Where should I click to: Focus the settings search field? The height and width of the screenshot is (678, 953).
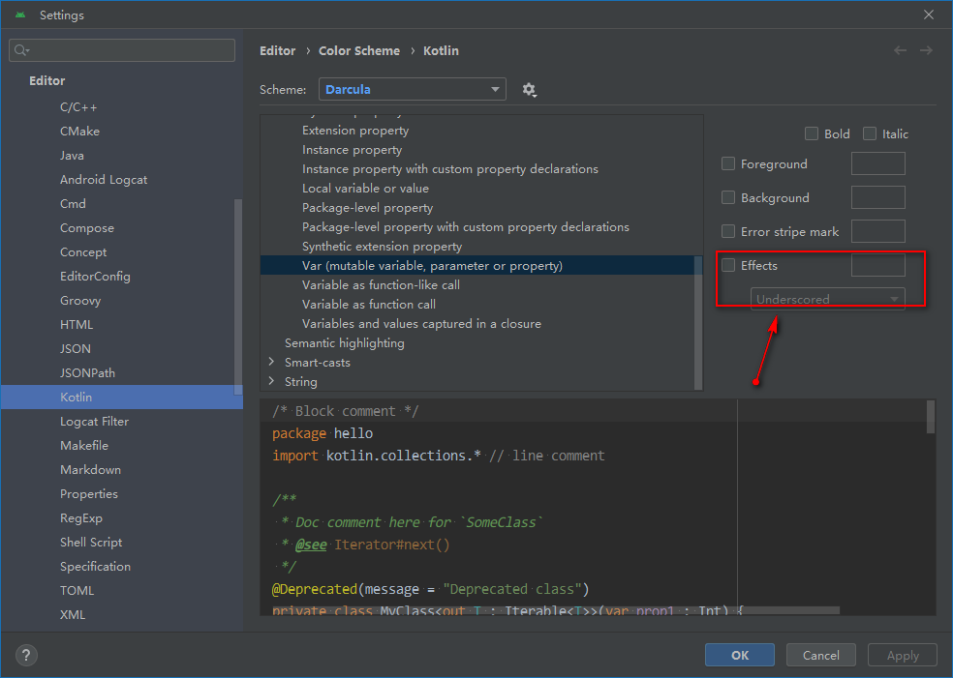[x=122, y=50]
